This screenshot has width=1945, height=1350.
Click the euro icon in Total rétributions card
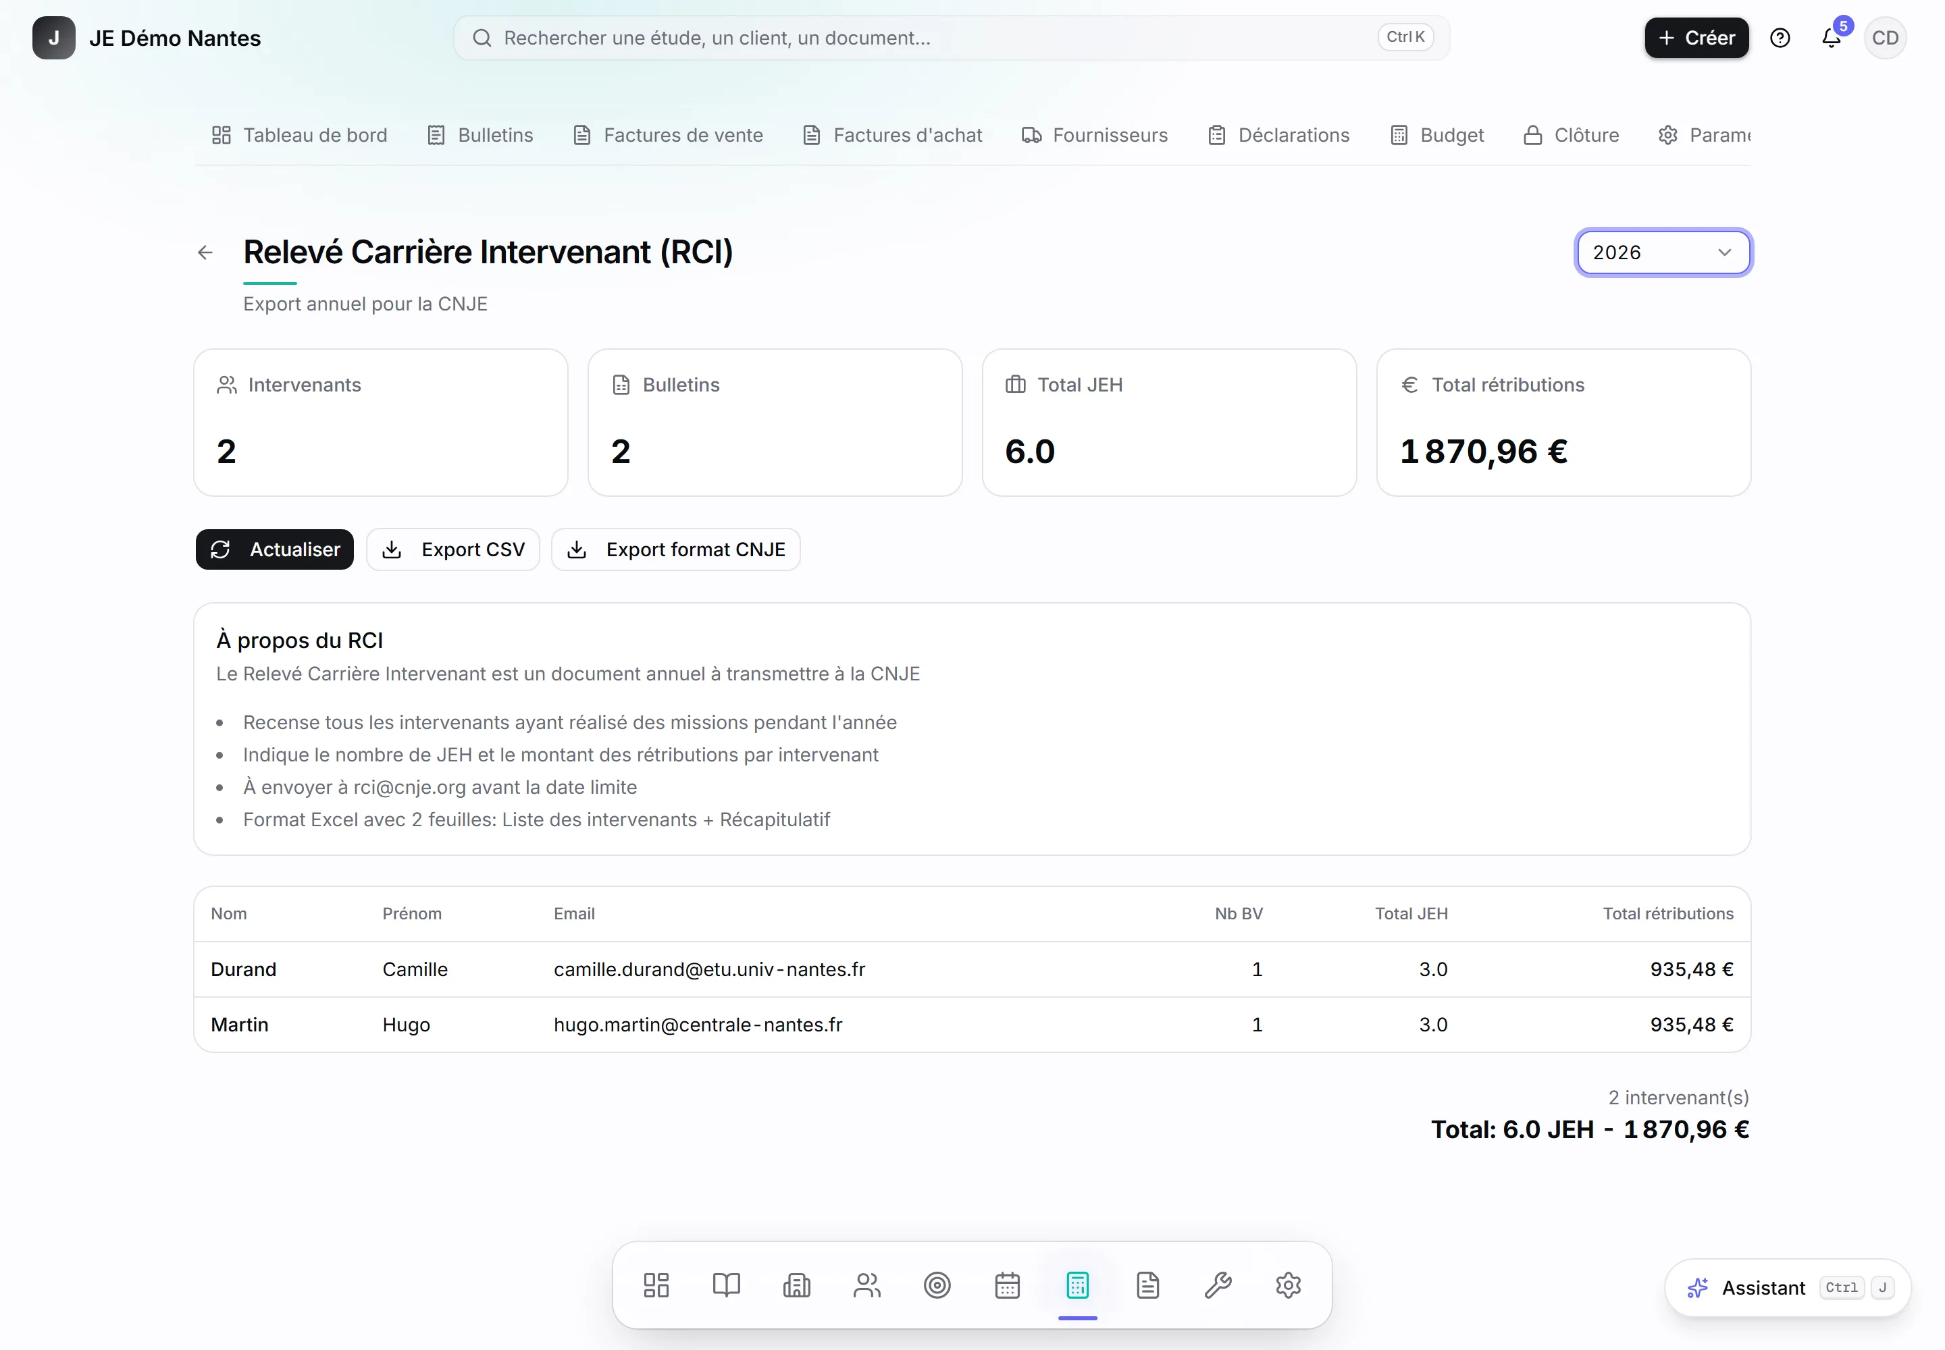[x=1410, y=385]
